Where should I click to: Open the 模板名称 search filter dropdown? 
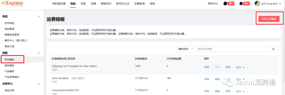(x=186, y=49)
